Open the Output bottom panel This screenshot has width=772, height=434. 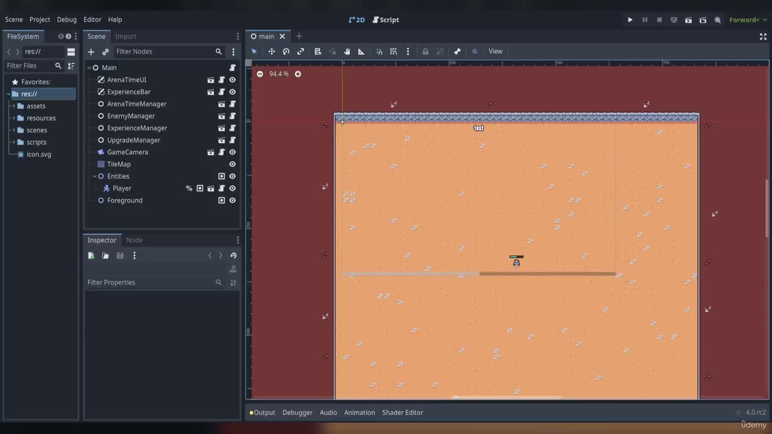262,412
